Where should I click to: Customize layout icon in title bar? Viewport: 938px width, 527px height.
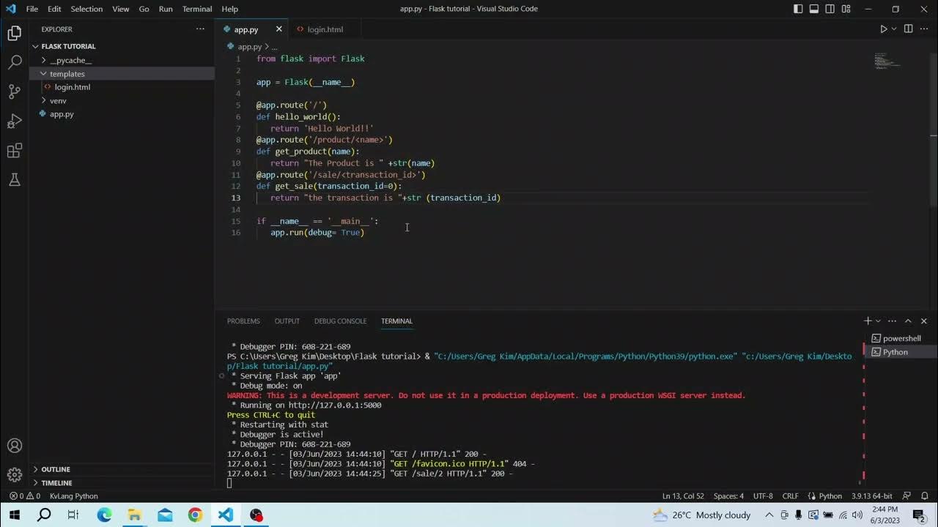point(846,9)
